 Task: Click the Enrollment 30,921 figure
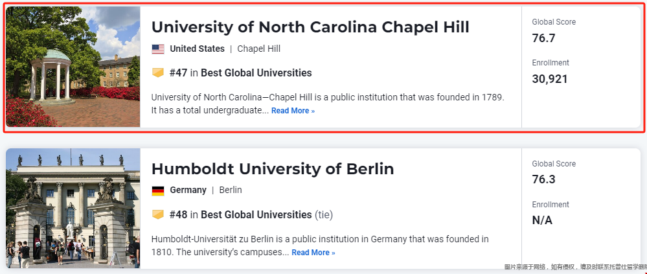(x=550, y=79)
